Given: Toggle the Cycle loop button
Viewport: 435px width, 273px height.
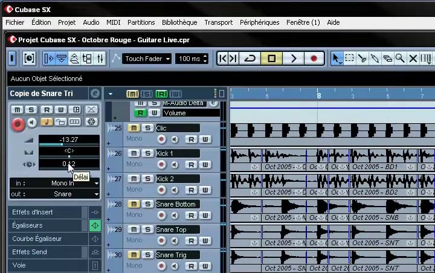Looking at the screenshot, I should 250,59.
